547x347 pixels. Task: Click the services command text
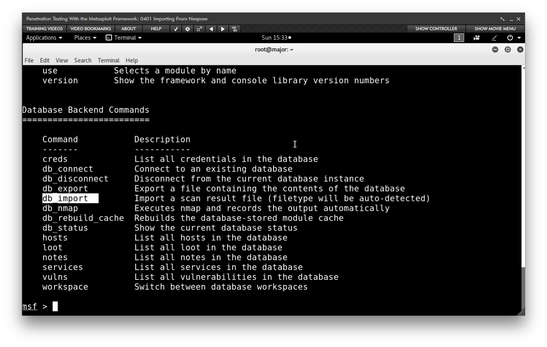point(63,267)
